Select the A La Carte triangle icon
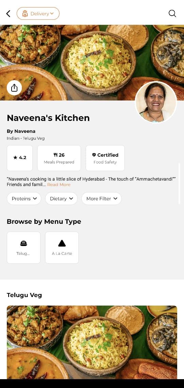184x388 pixels. 62,244
